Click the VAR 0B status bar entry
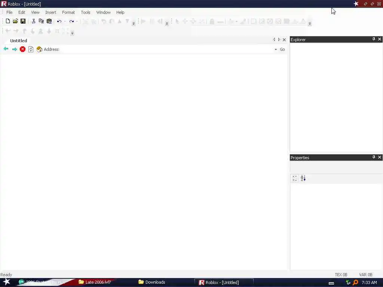The image size is (383, 287). (x=366, y=275)
